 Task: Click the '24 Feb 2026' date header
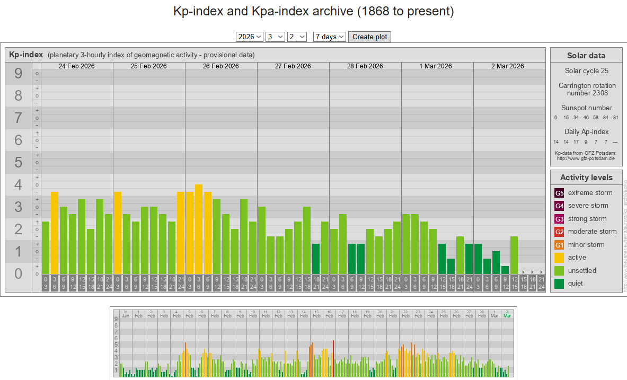[77, 66]
